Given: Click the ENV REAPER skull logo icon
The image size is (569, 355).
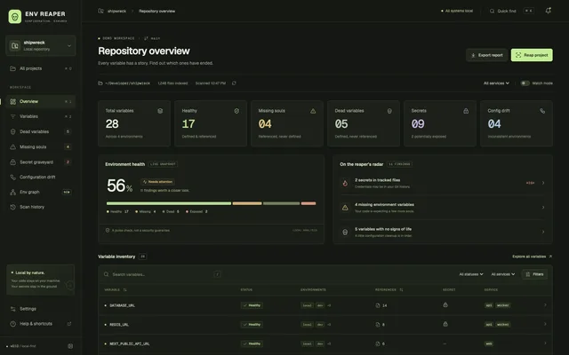Looking at the screenshot, I should pyautogui.click(x=15, y=17).
